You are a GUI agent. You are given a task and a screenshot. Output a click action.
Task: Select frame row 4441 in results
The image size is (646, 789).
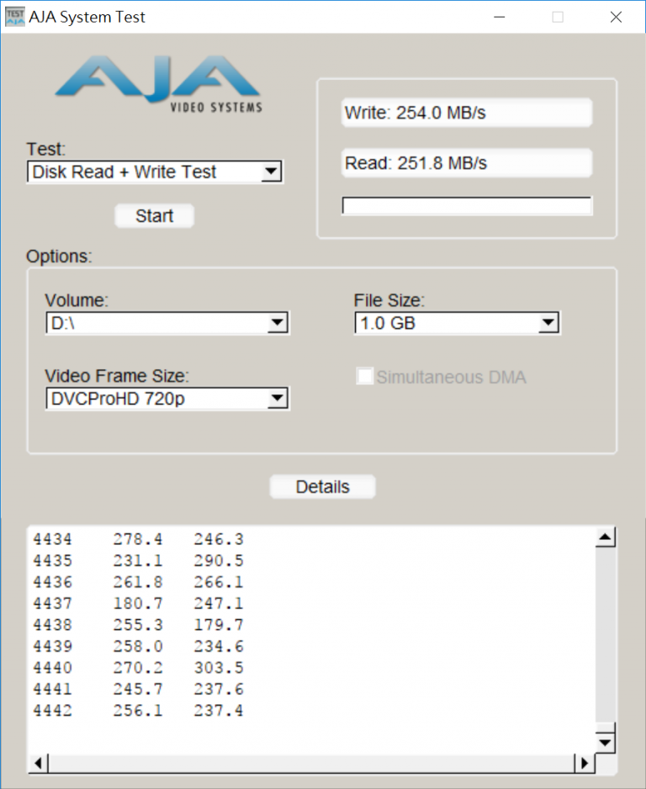138,689
